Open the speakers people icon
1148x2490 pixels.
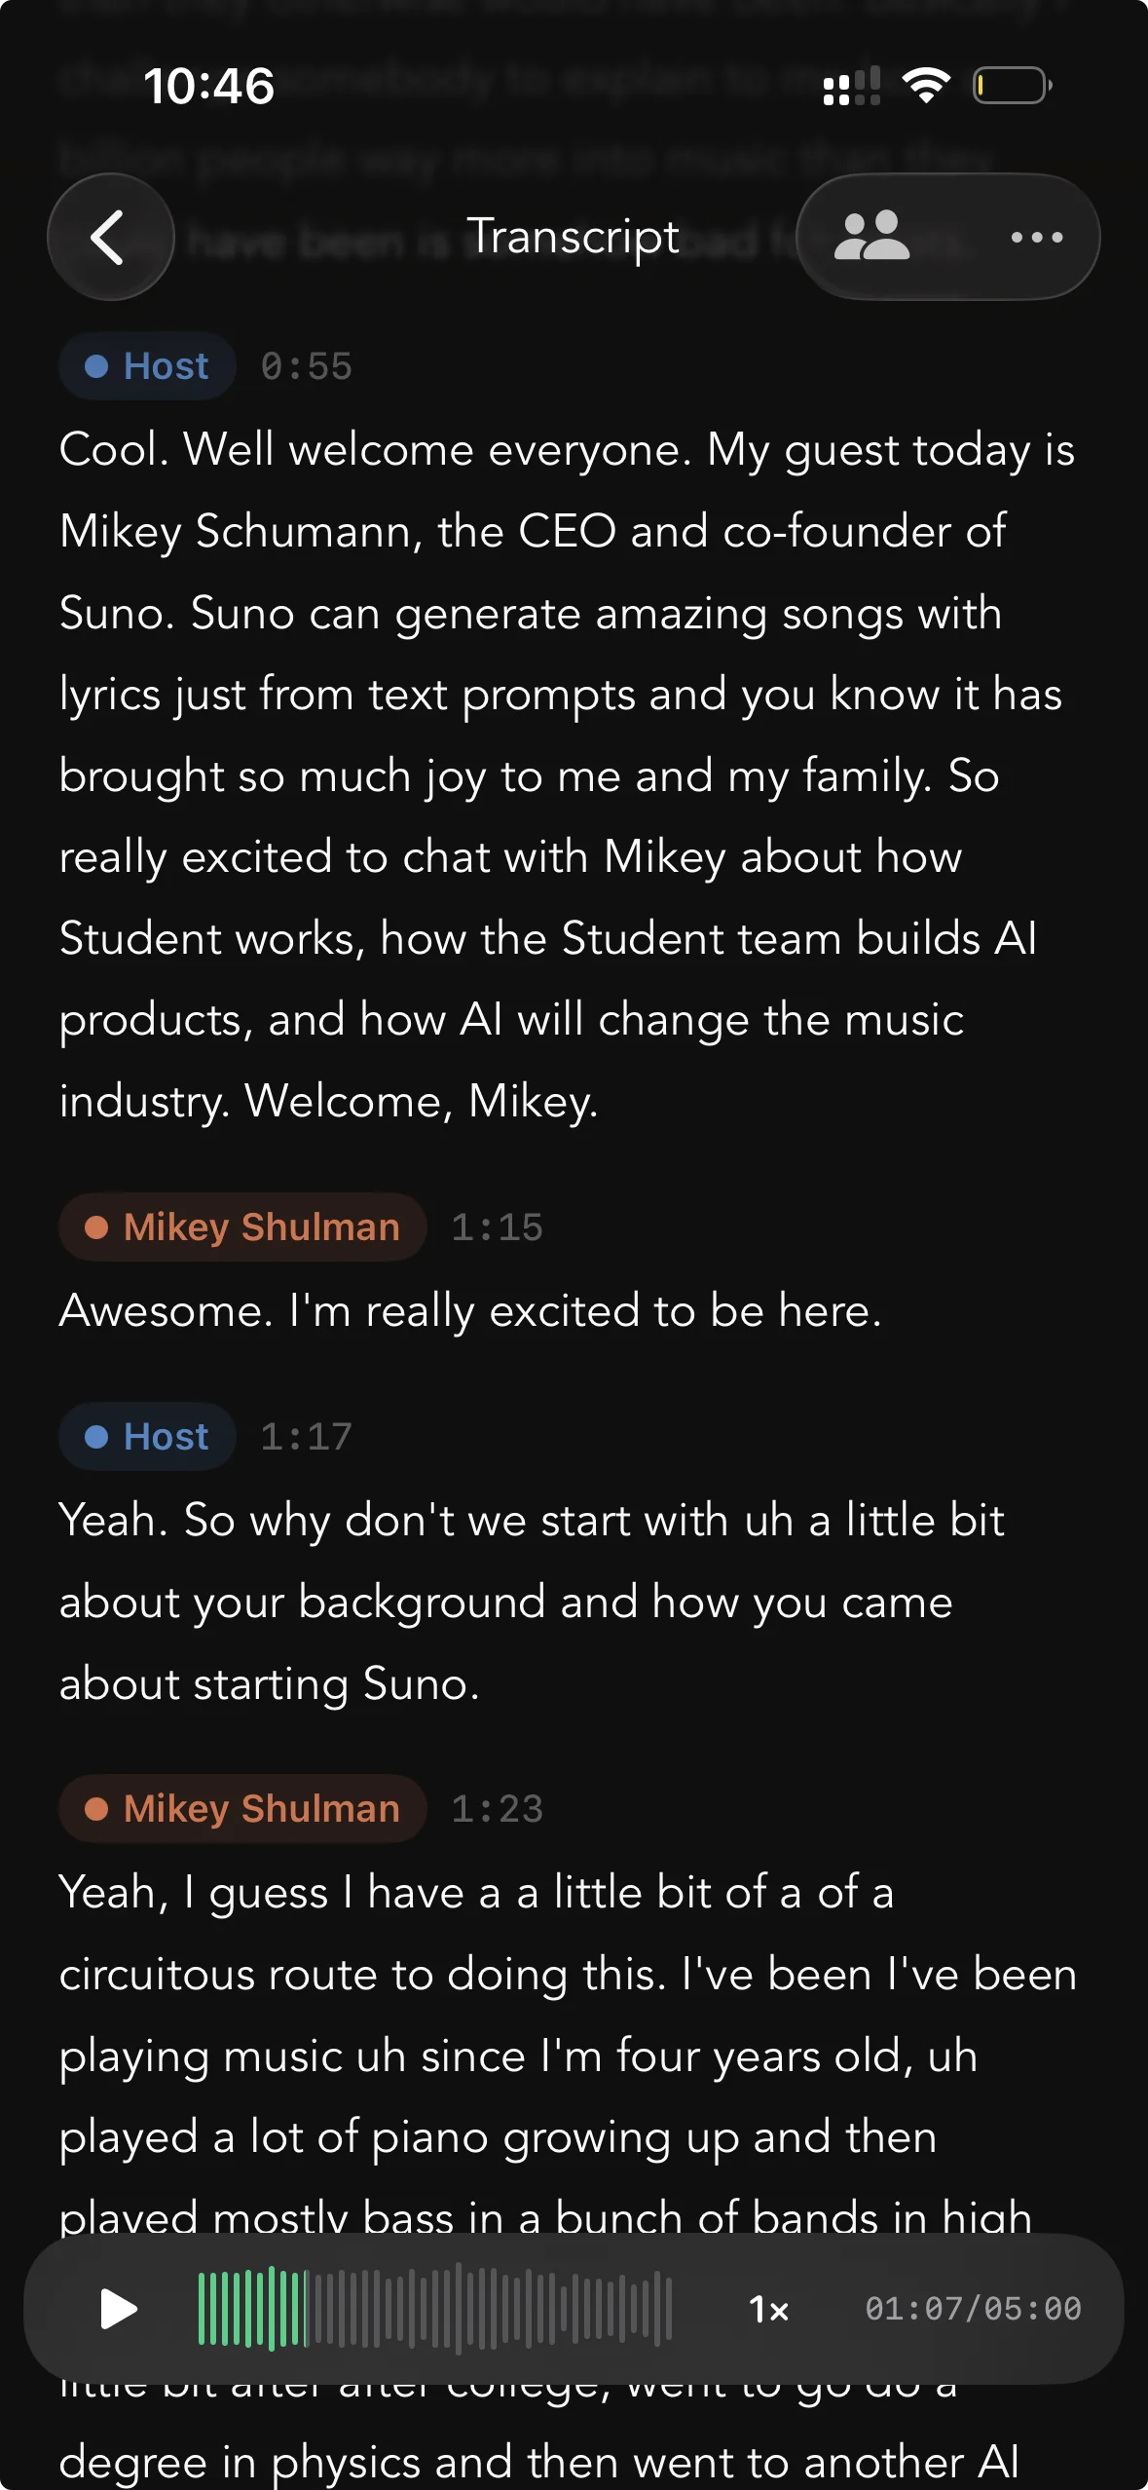point(871,237)
